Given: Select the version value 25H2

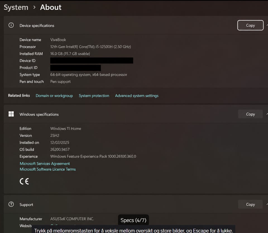Looking at the screenshot, I should click(x=55, y=136).
